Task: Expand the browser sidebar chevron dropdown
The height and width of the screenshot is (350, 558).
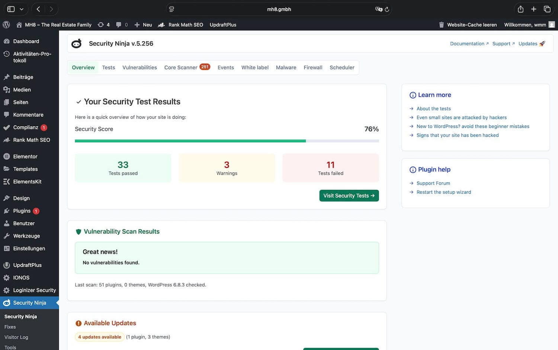Action: (22, 9)
